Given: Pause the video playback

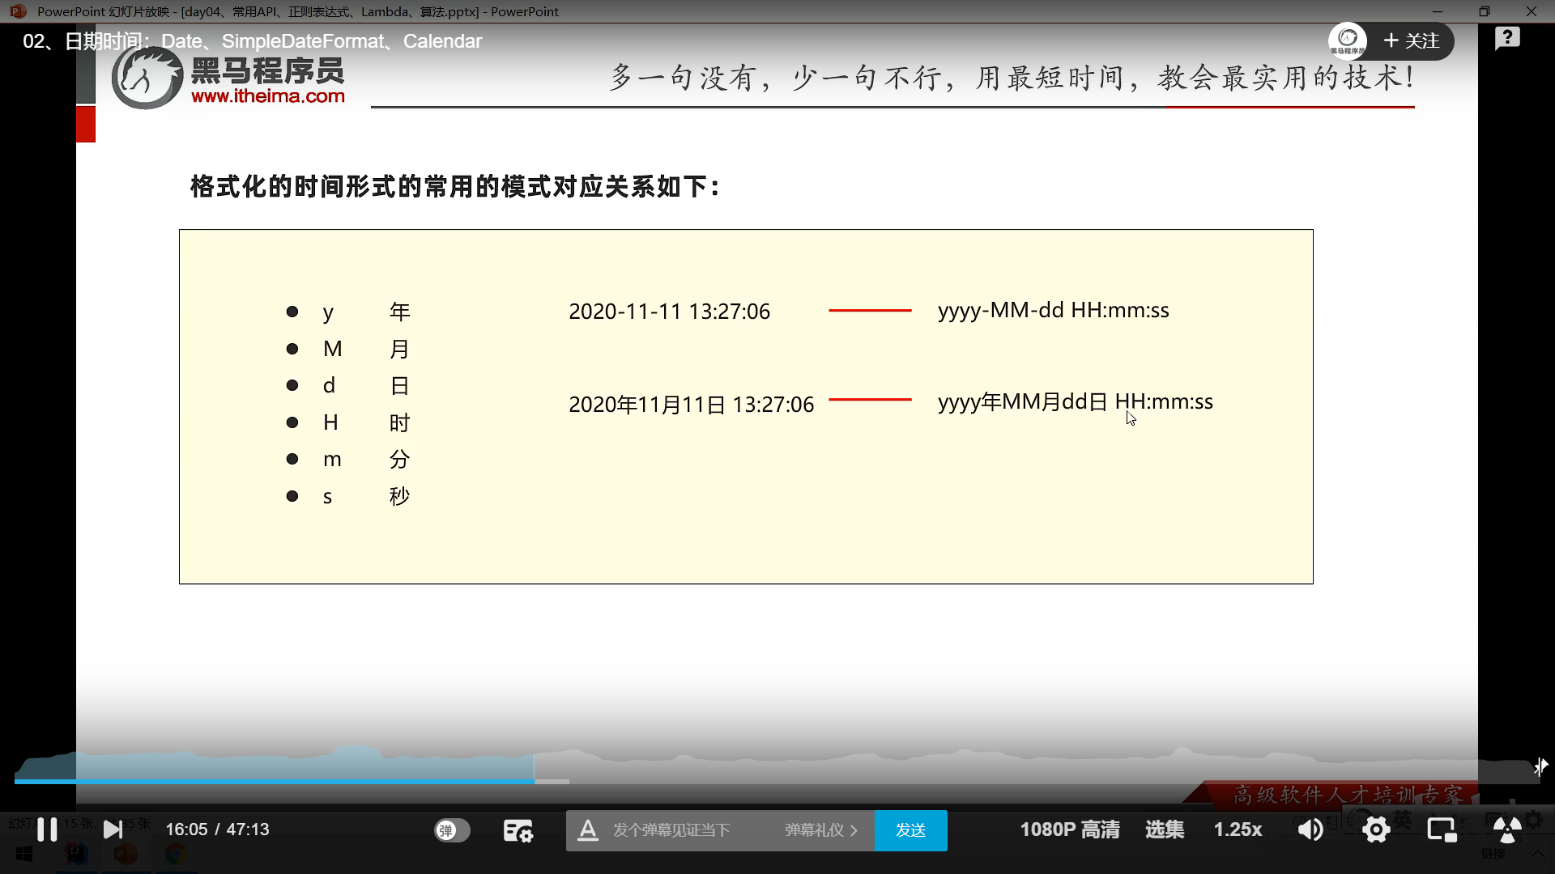Looking at the screenshot, I should pyautogui.click(x=47, y=829).
